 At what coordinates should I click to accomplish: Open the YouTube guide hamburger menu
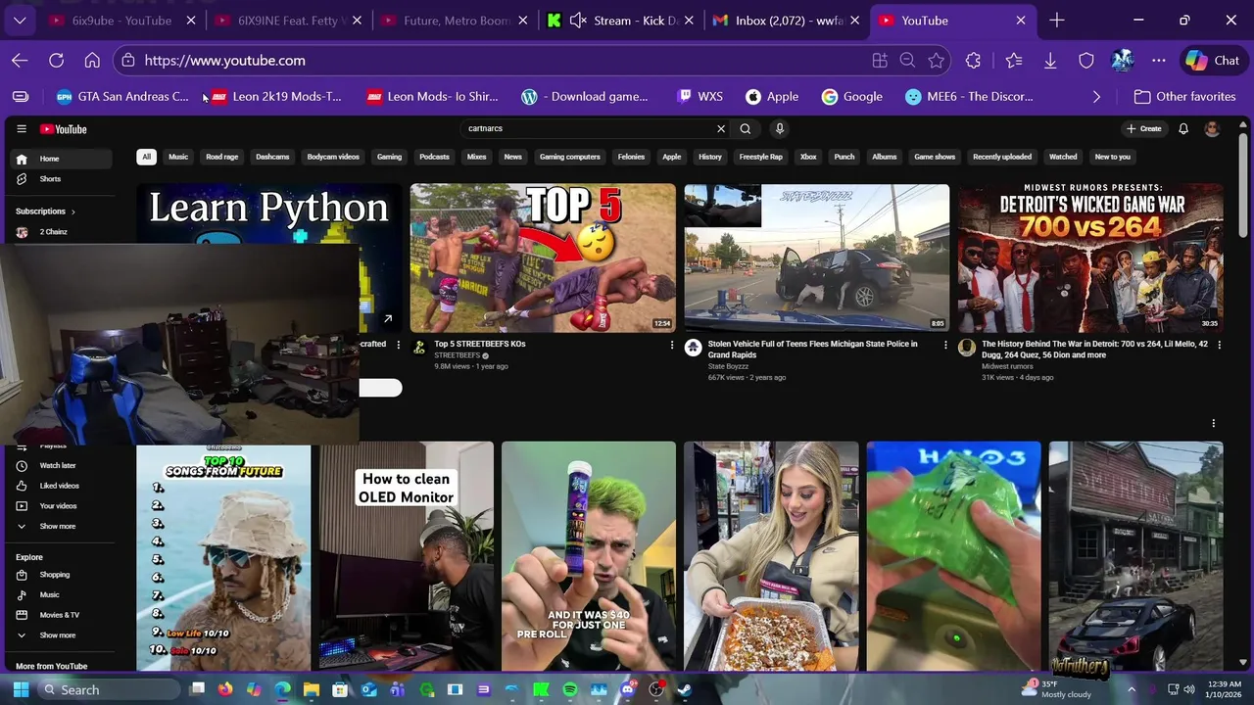22,129
